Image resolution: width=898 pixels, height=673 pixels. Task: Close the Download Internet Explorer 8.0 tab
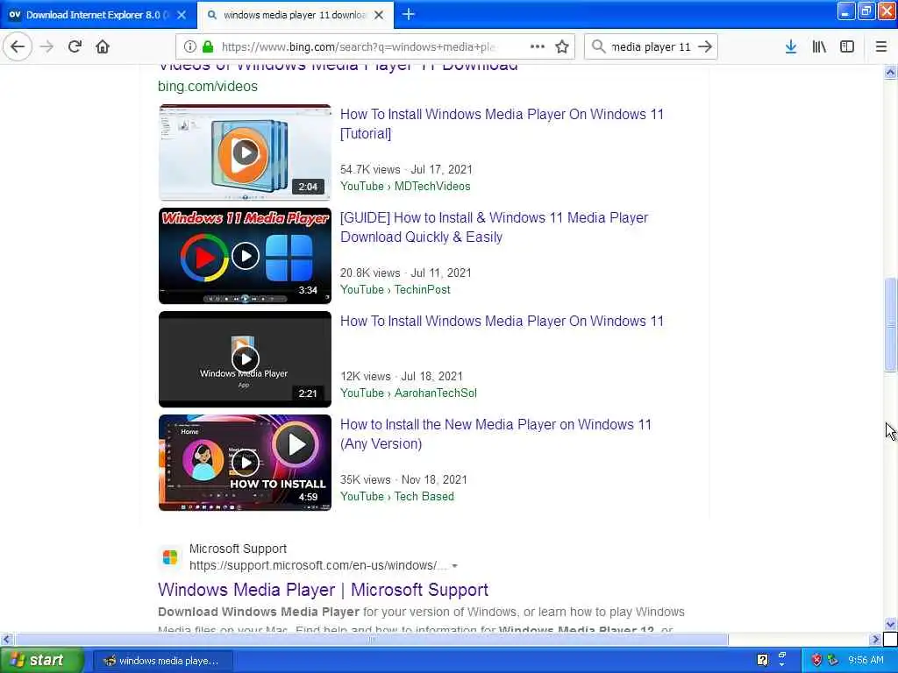[182, 15]
